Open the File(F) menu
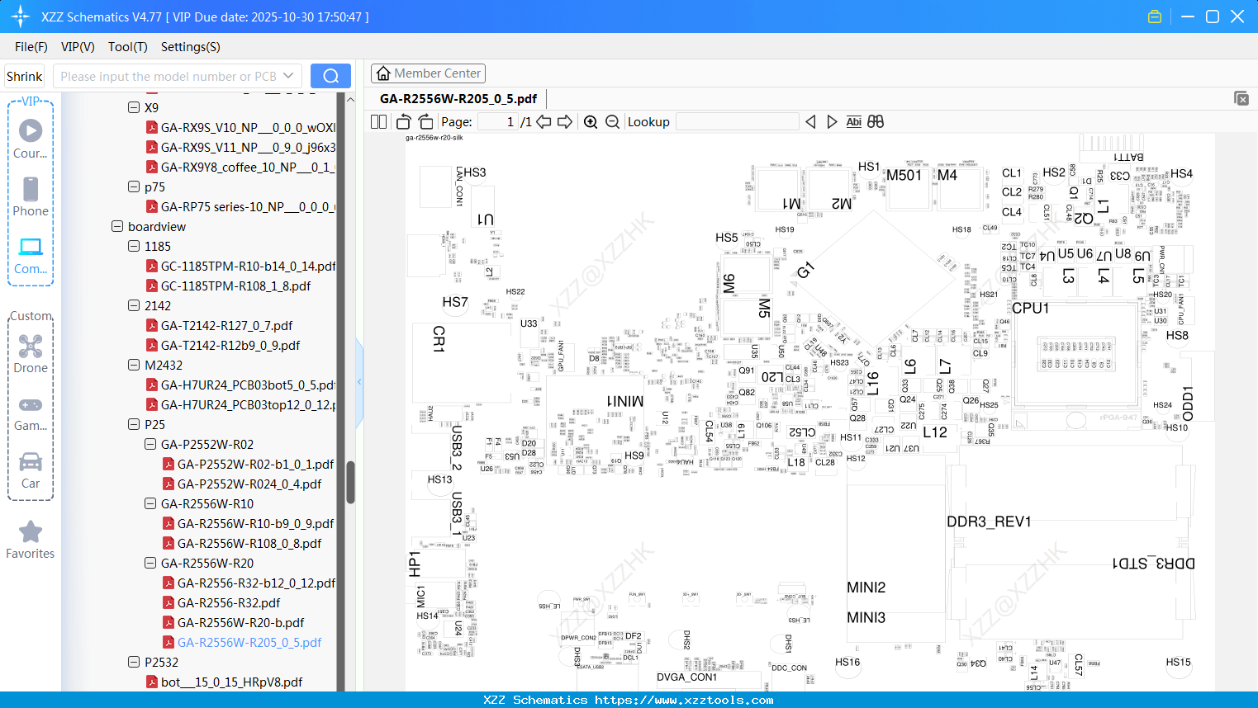 pyautogui.click(x=31, y=47)
